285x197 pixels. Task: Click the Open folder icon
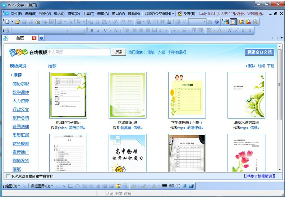(18, 22)
